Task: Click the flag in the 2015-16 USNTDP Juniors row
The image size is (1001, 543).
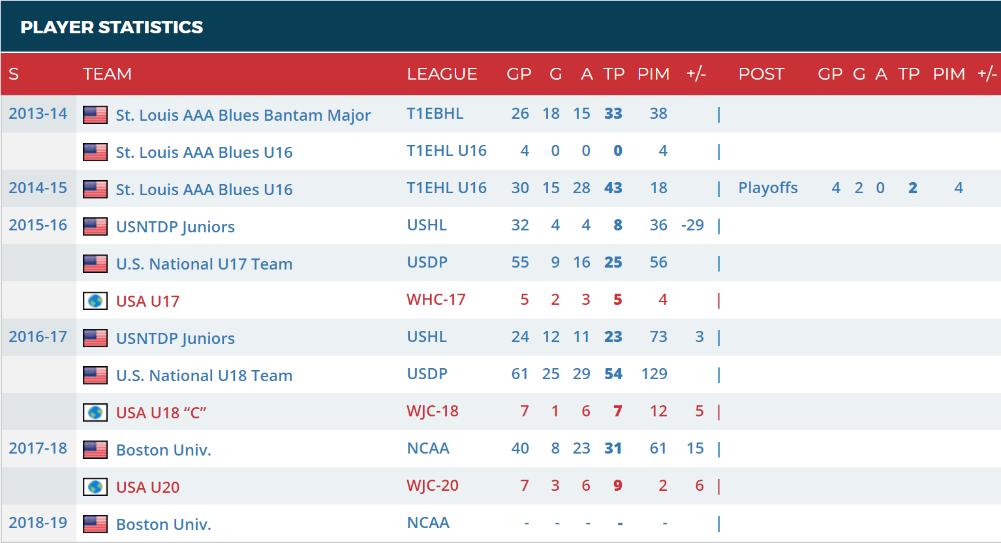Action: click(x=95, y=226)
